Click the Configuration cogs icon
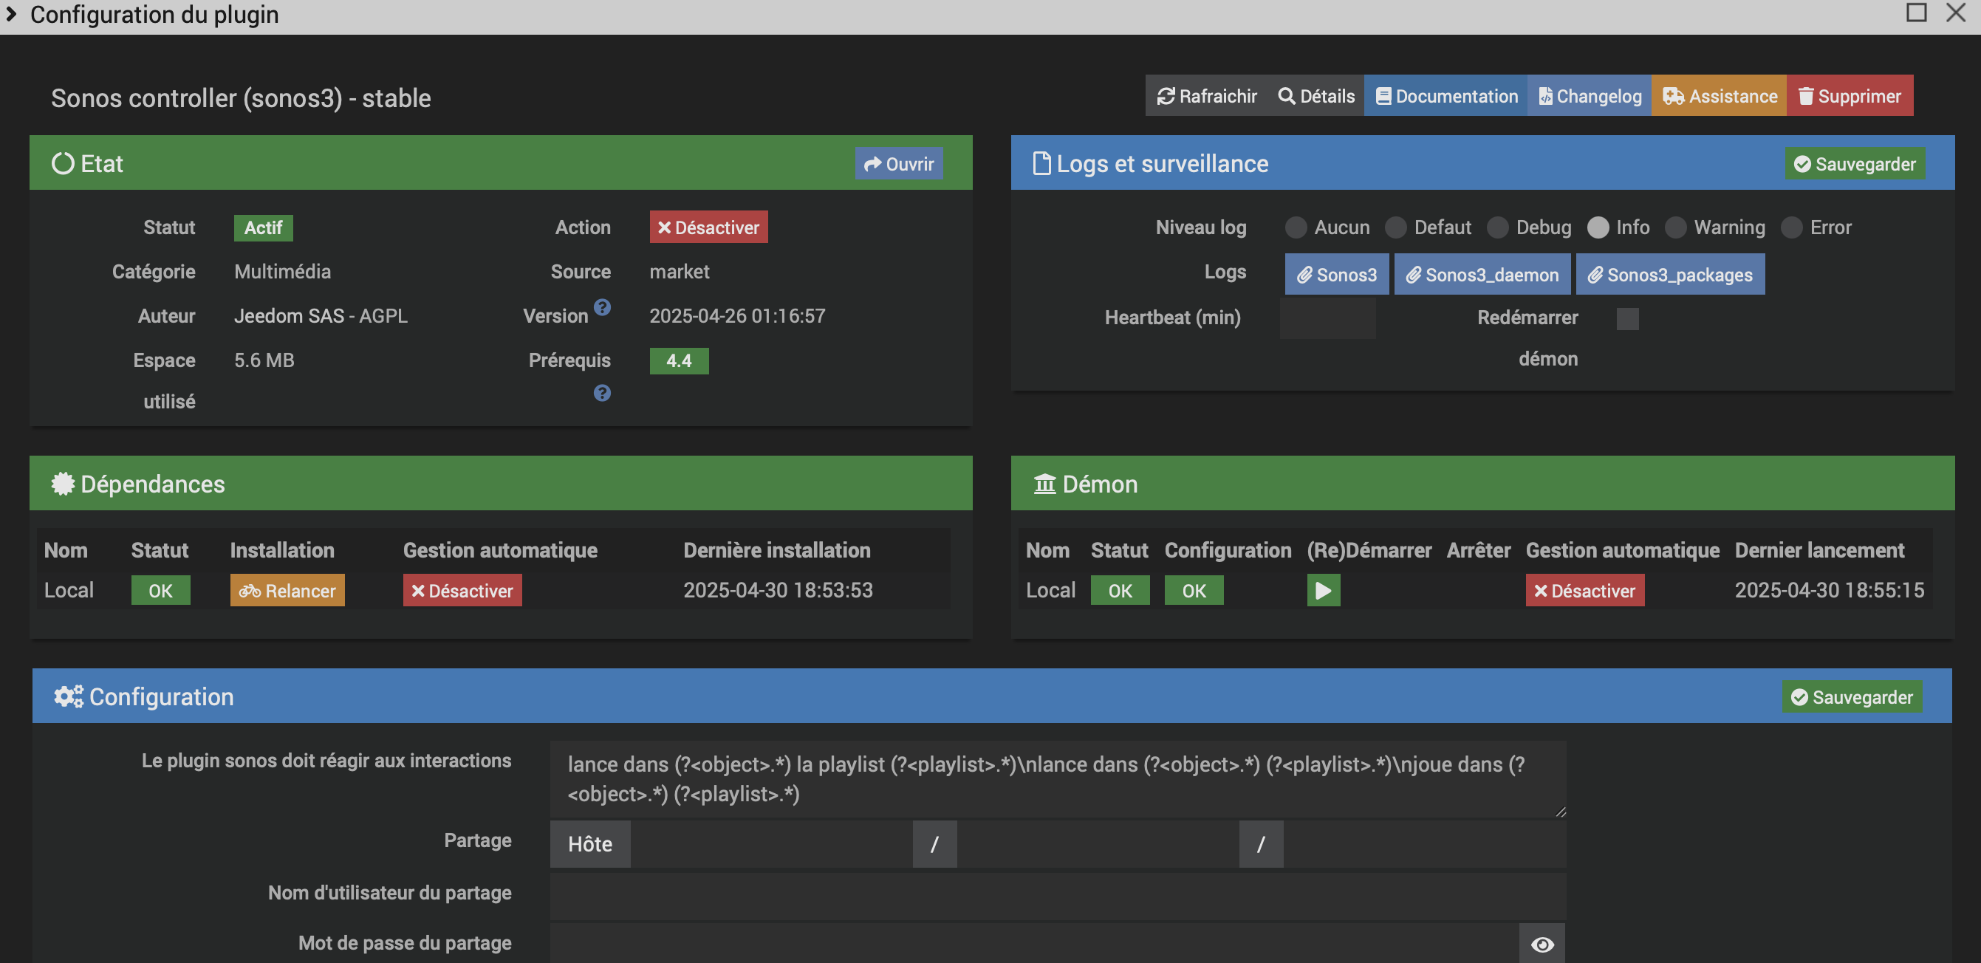This screenshot has height=963, width=1981. 69,697
